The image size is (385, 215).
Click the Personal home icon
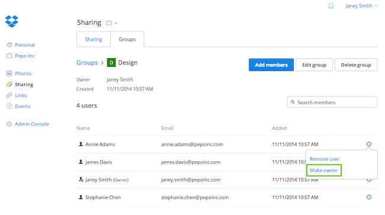(9, 44)
